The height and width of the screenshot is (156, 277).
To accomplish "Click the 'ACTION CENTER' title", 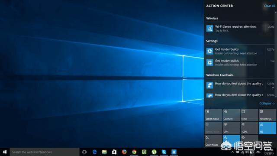I will pos(219,6).
